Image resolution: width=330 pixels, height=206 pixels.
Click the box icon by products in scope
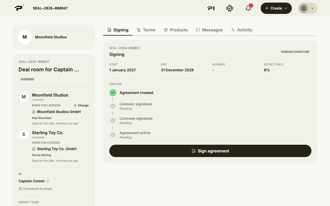pyautogui.click(x=20, y=189)
